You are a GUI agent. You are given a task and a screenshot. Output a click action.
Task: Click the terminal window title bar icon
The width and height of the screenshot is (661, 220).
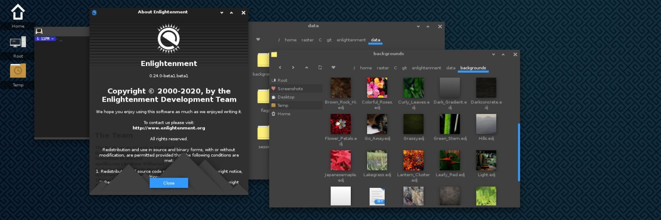39,31
